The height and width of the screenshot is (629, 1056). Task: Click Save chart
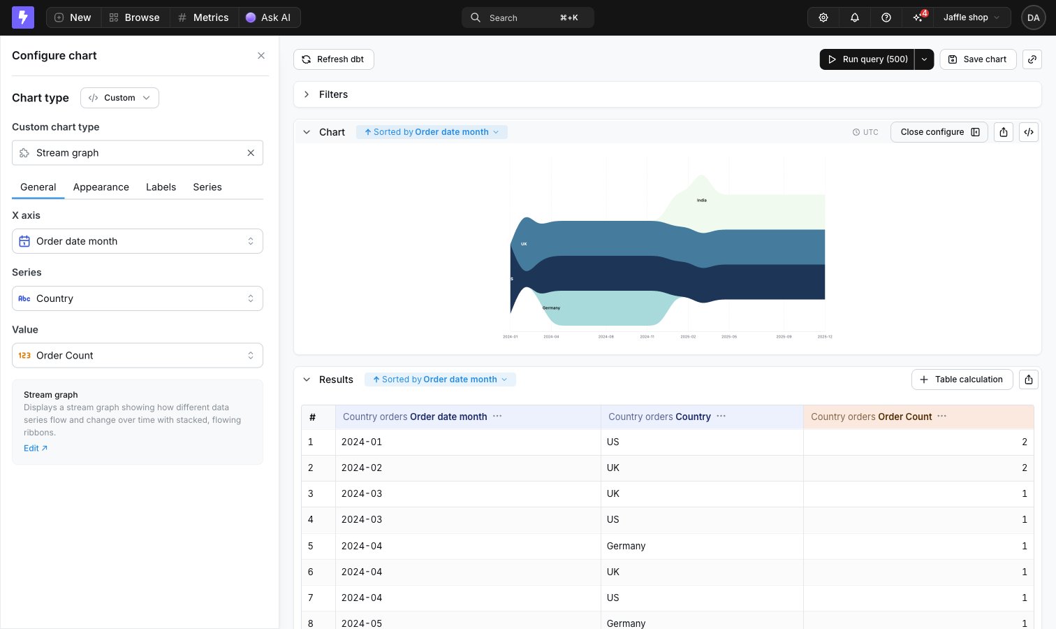click(x=978, y=59)
